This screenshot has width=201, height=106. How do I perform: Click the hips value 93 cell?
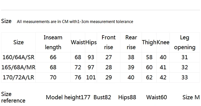[91, 57]
